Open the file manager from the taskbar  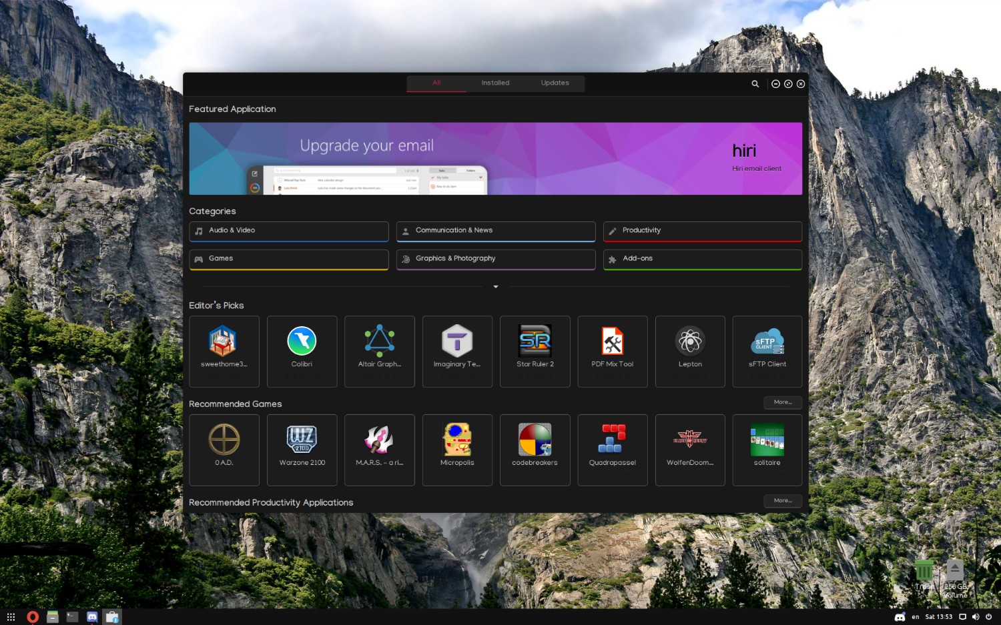tap(53, 617)
